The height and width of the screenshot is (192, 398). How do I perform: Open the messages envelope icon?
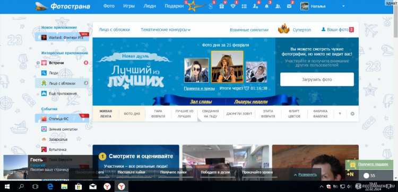point(289,6)
